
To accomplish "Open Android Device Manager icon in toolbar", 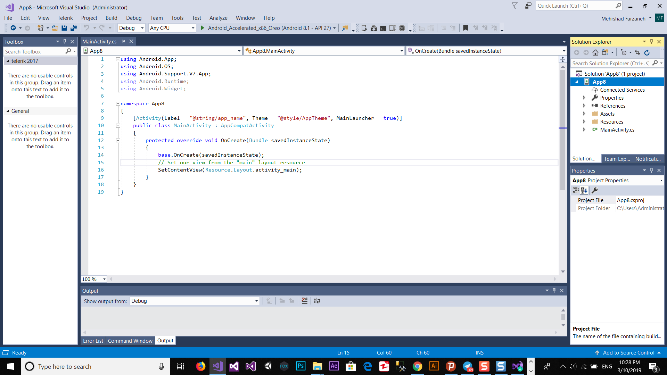I will pyautogui.click(x=364, y=28).
